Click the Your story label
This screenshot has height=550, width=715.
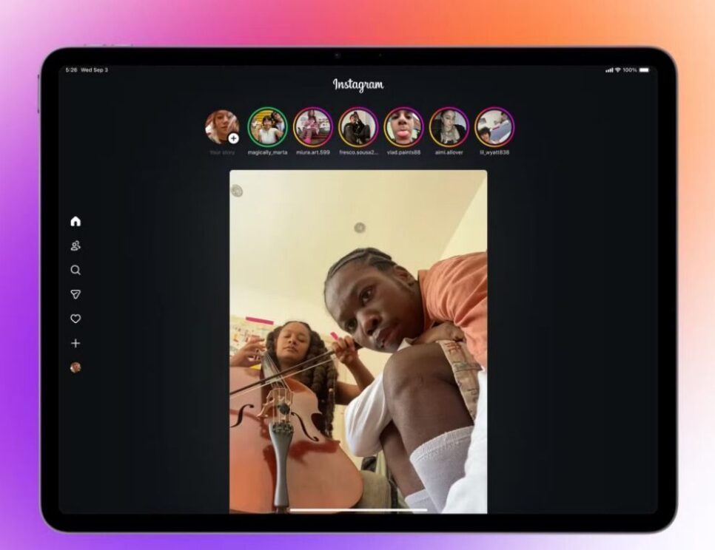point(222,152)
